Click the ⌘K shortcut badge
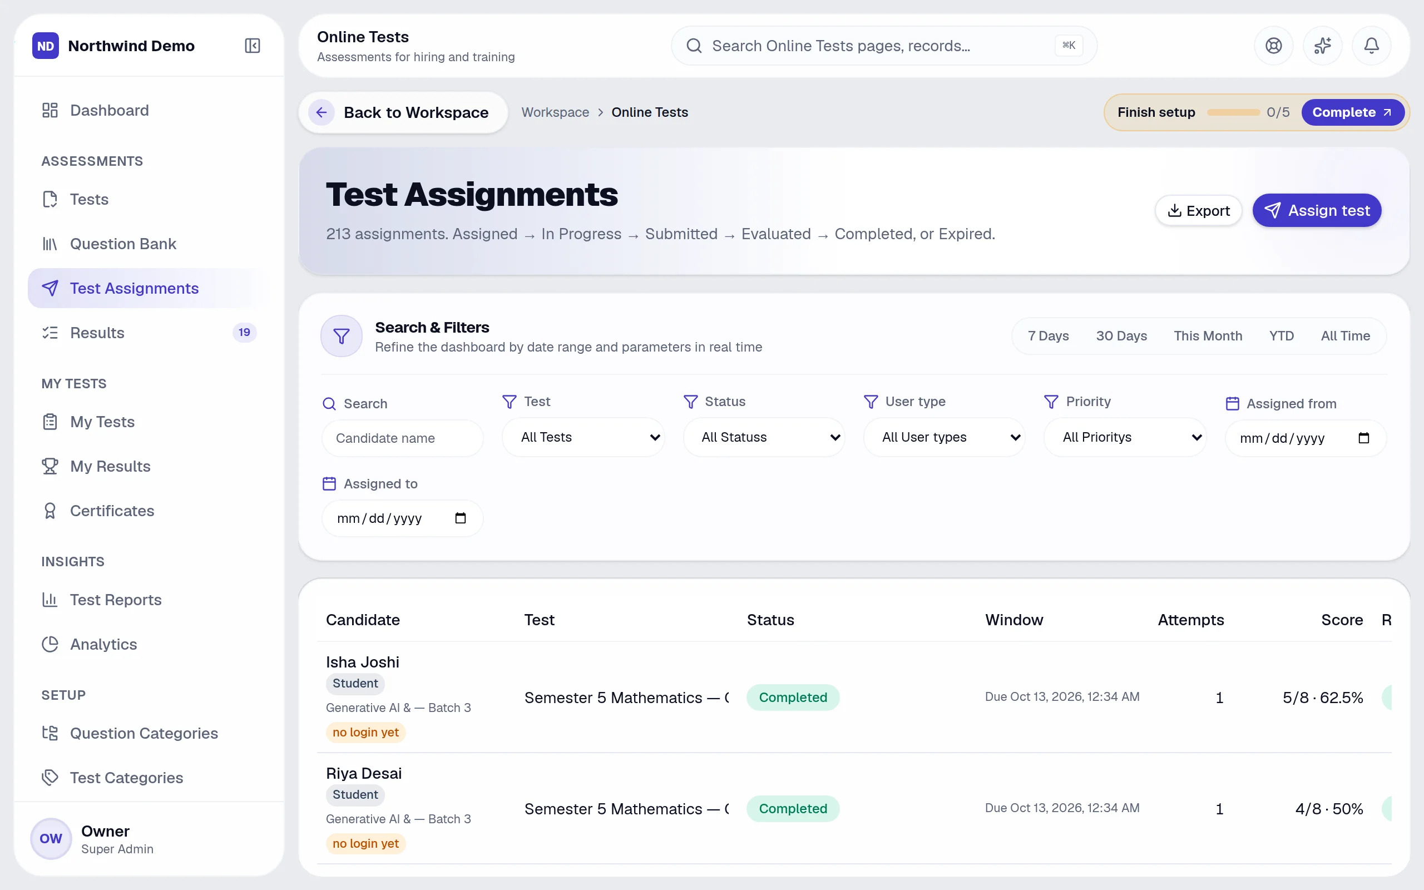This screenshot has height=890, width=1424. (x=1069, y=45)
